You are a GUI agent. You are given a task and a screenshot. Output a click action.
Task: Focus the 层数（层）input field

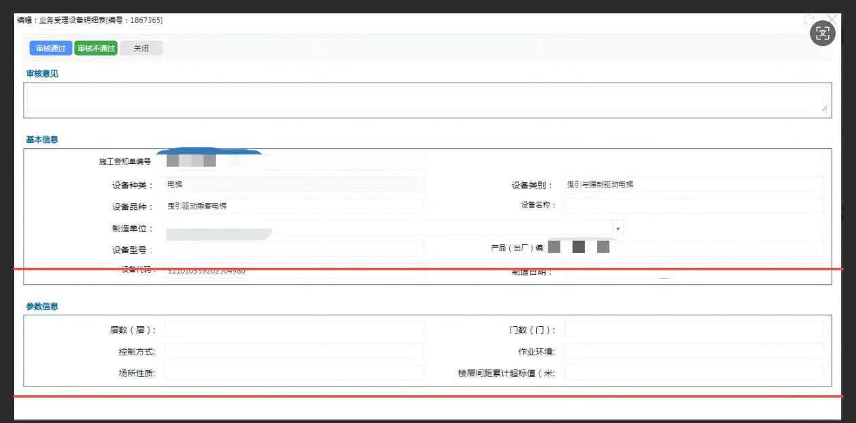click(x=294, y=330)
